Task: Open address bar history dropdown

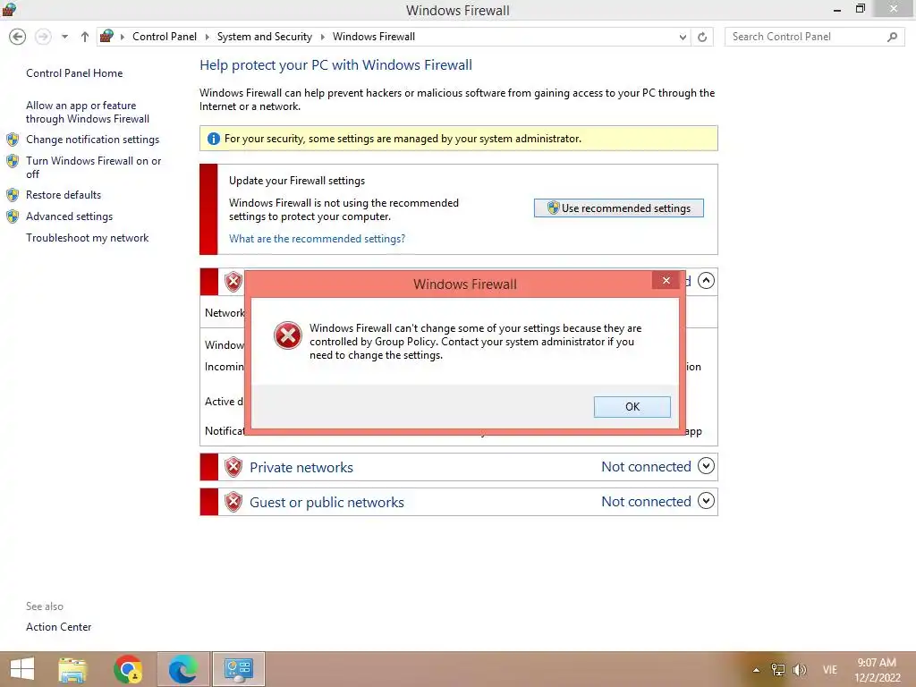Action: coord(683,37)
